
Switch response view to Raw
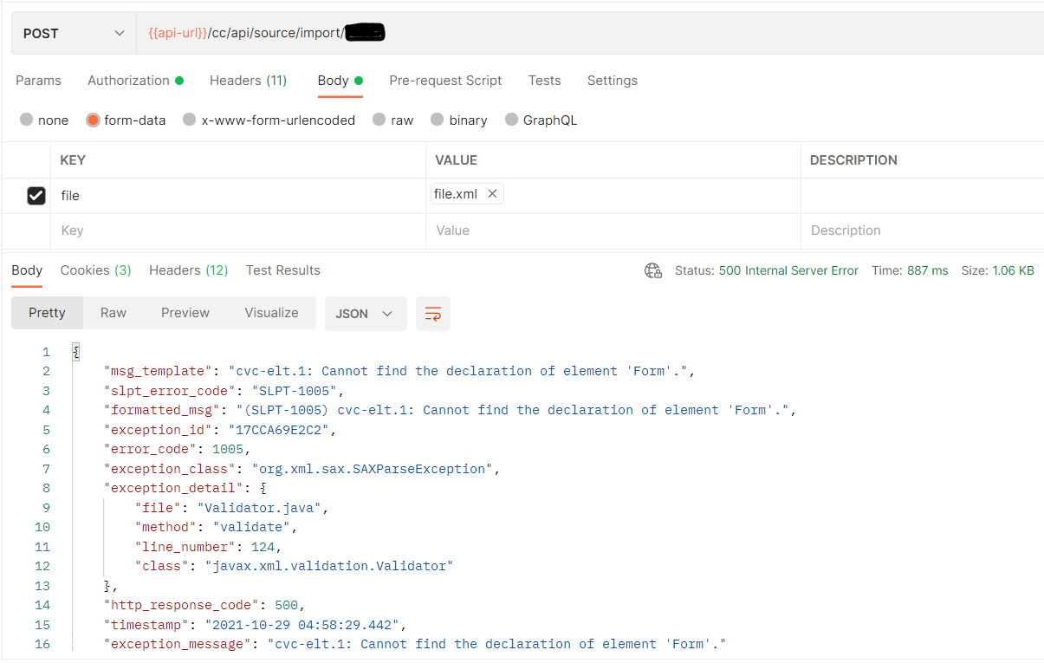[x=113, y=313]
